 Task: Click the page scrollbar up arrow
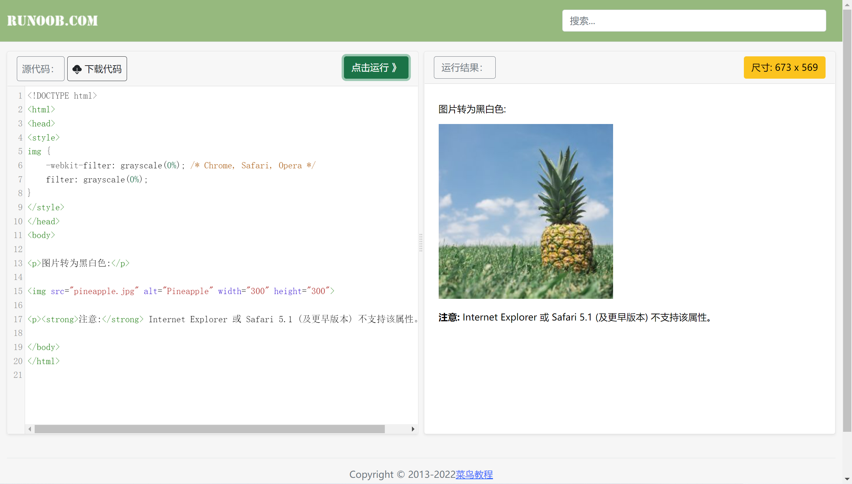pyautogui.click(x=847, y=4)
